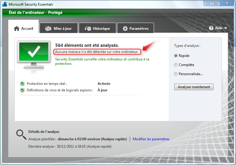This screenshot has height=165, width=236.
Task: Click the 'Protection en temps réel :' label
Action: point(47,84)
